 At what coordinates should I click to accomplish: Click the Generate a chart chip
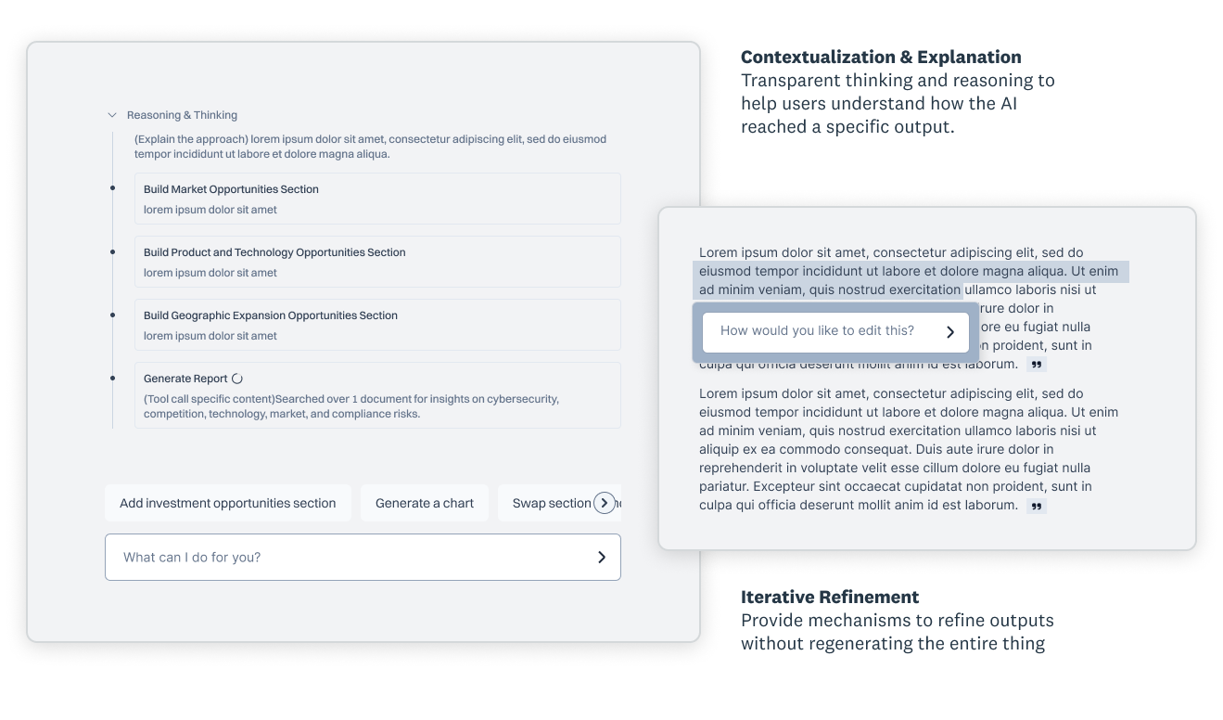[425, 503]
